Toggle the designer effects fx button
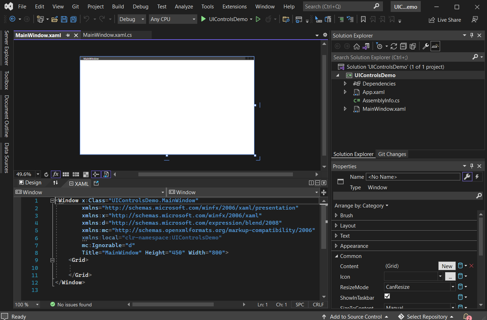The image size is (487, 320). (55, 174)
